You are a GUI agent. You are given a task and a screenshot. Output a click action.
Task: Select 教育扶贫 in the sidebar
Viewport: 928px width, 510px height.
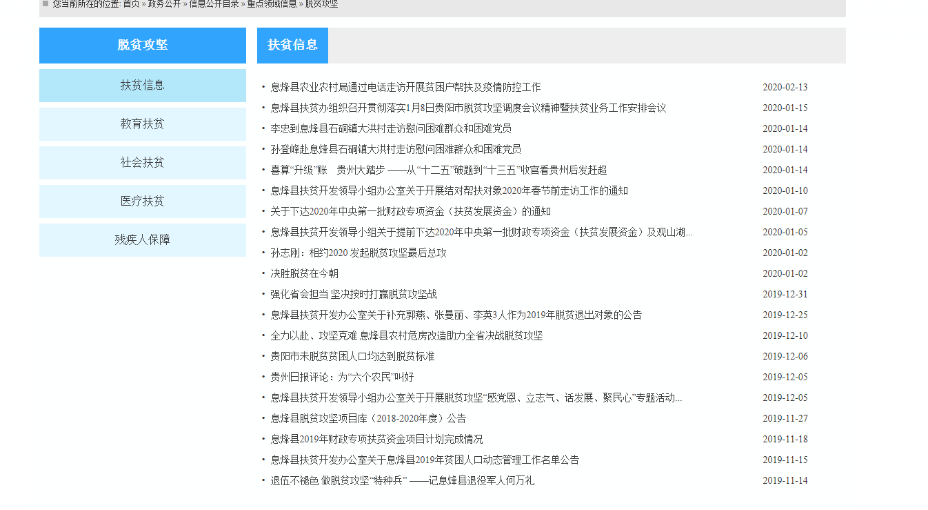click(142, 124)
